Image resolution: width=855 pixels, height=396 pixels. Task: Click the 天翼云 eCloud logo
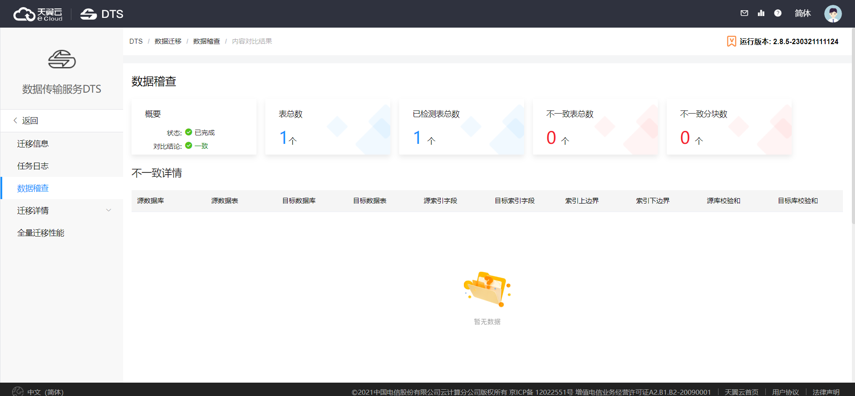tap(38, 14)
